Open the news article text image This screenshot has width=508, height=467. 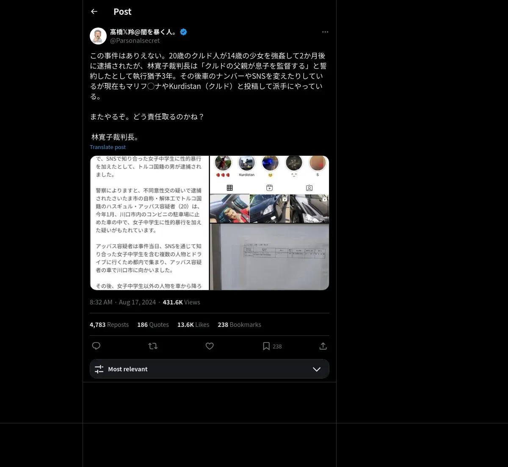(x=149, y=223)
